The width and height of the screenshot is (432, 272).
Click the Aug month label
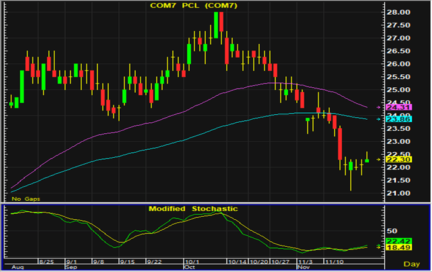pyautogui.click(x=18, y=268)
